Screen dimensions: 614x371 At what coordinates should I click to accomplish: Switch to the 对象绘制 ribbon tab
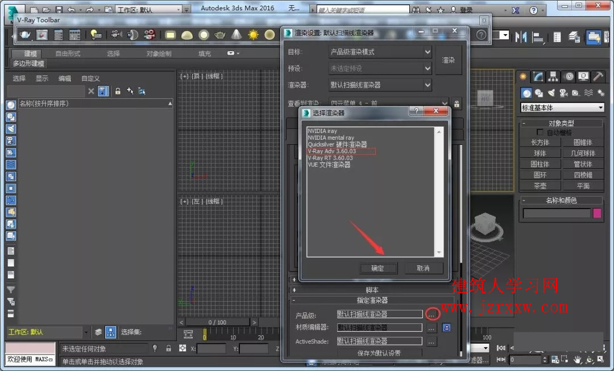(159, 53)
